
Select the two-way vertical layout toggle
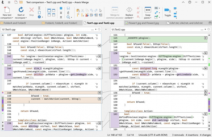(x=49, y=11)
